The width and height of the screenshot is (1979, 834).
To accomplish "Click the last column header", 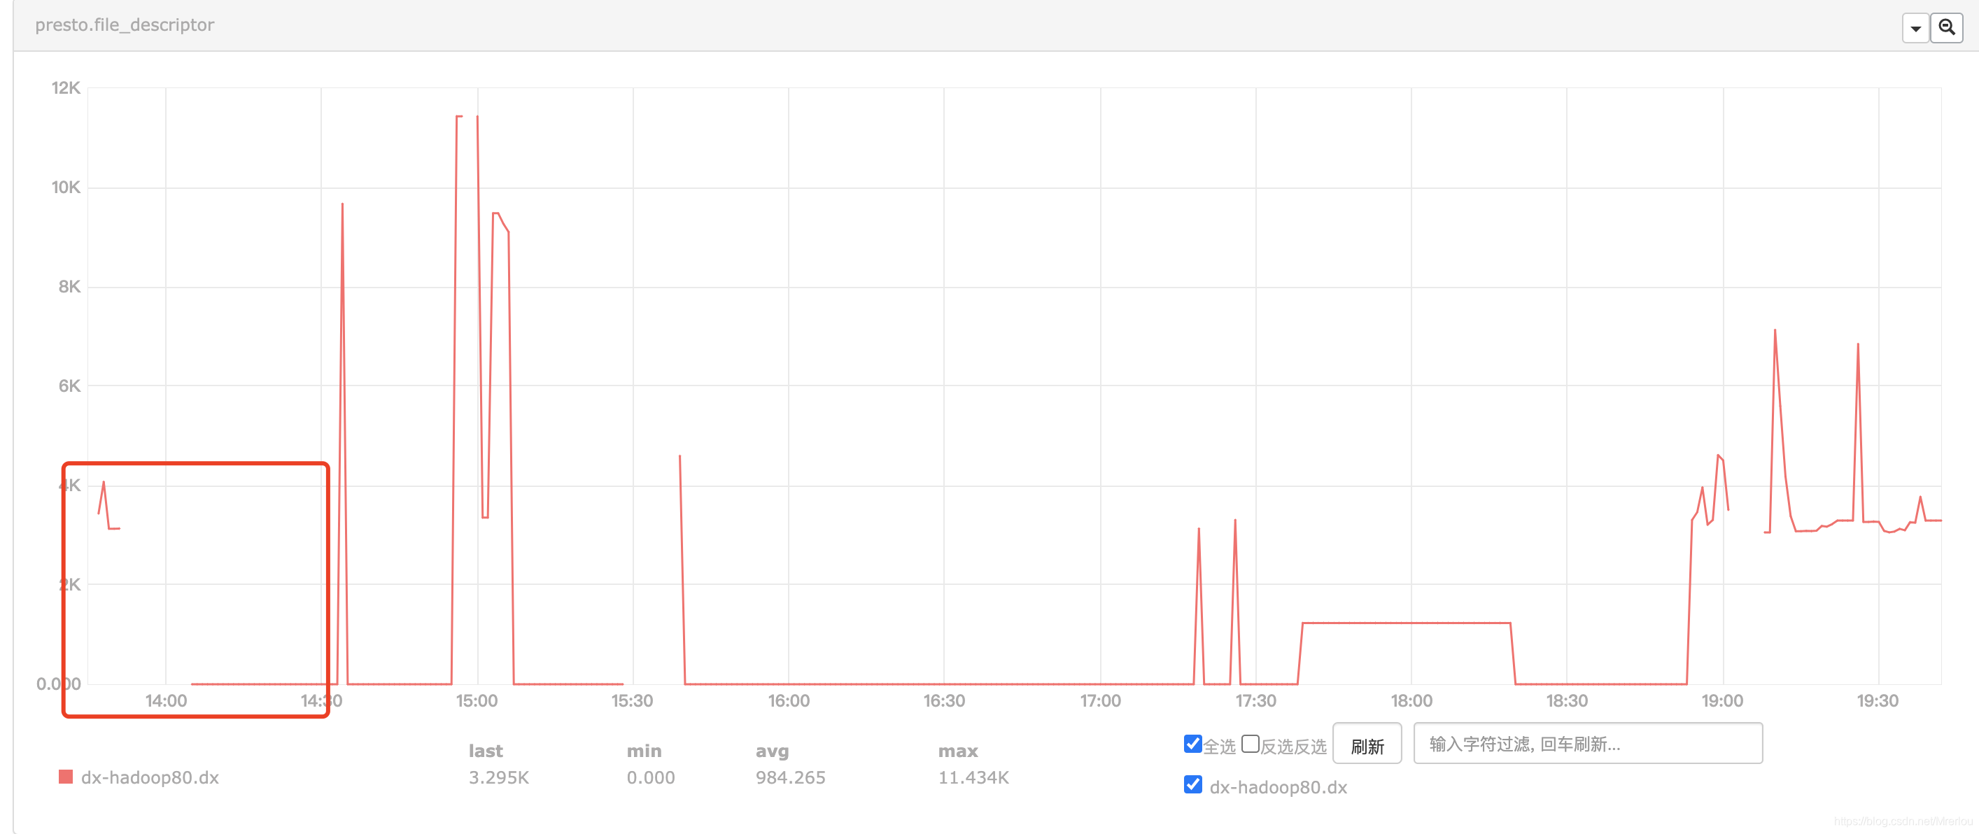I will pyautogui.click(x=486, y=750).
